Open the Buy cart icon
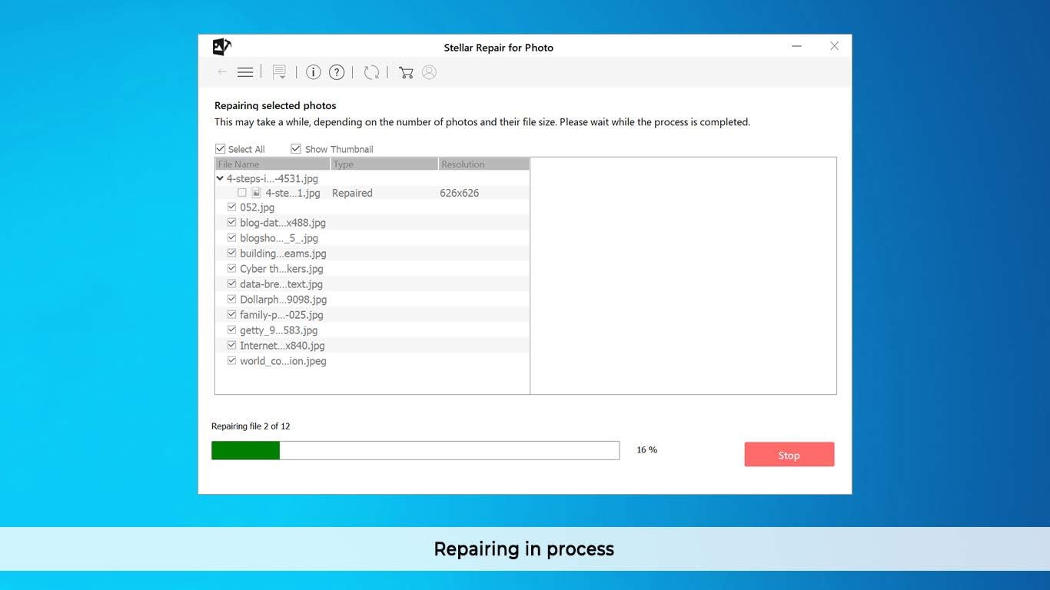Image resolution: width=1050 pixels, height=590 pixels. [406, 72]
